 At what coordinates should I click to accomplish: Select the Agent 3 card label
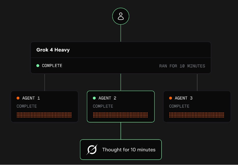pos(183,98)
